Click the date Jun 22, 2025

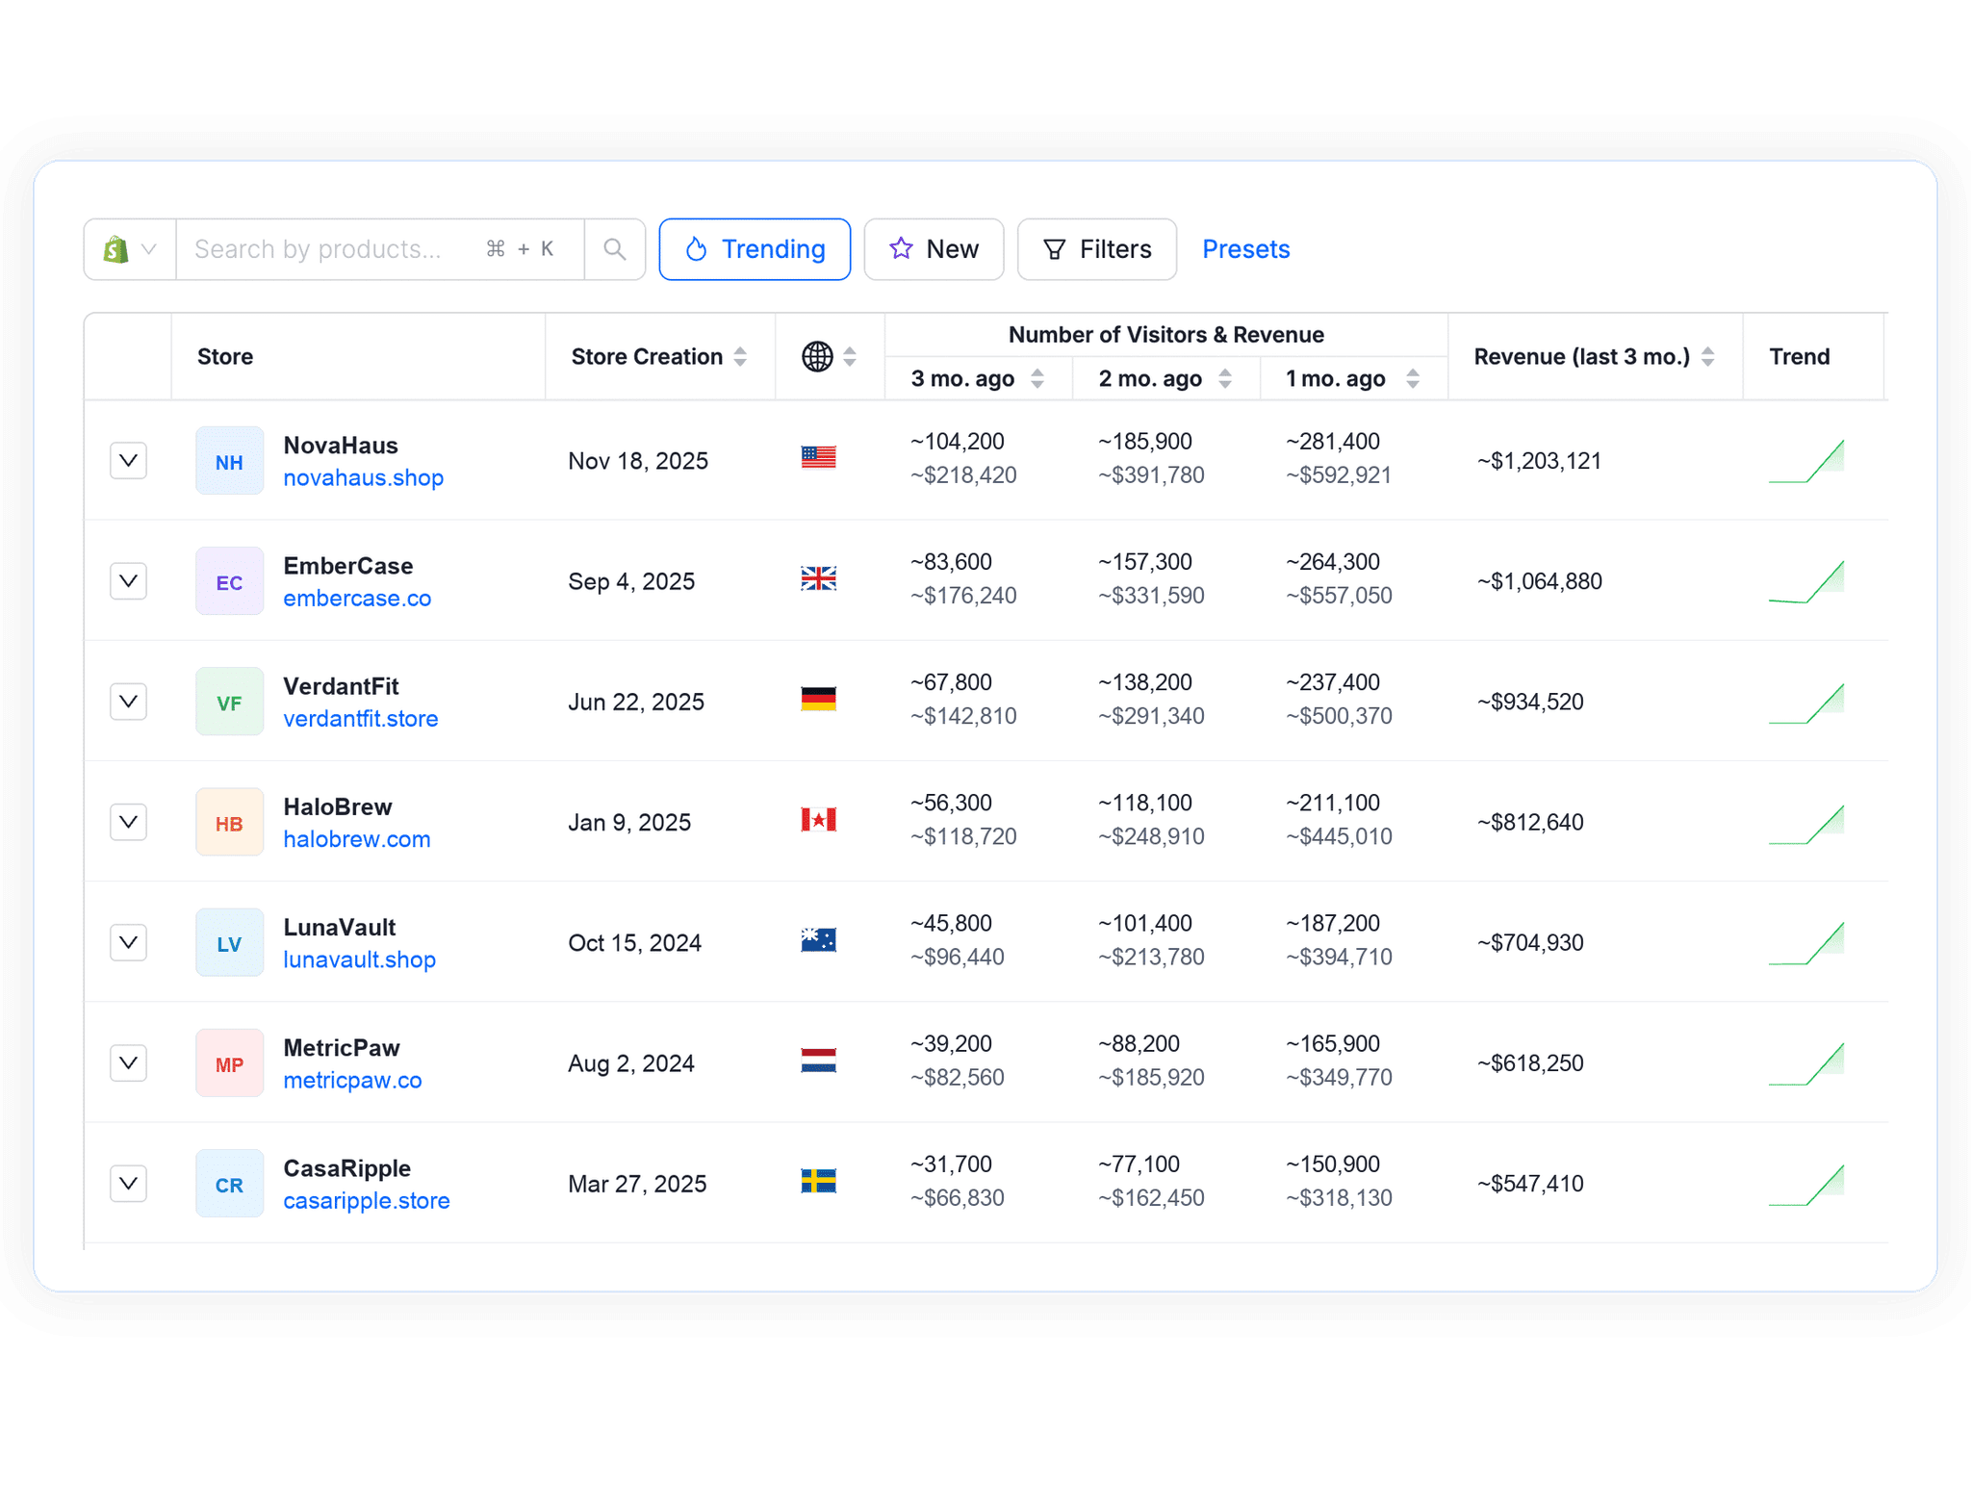(x=636, y=702)
